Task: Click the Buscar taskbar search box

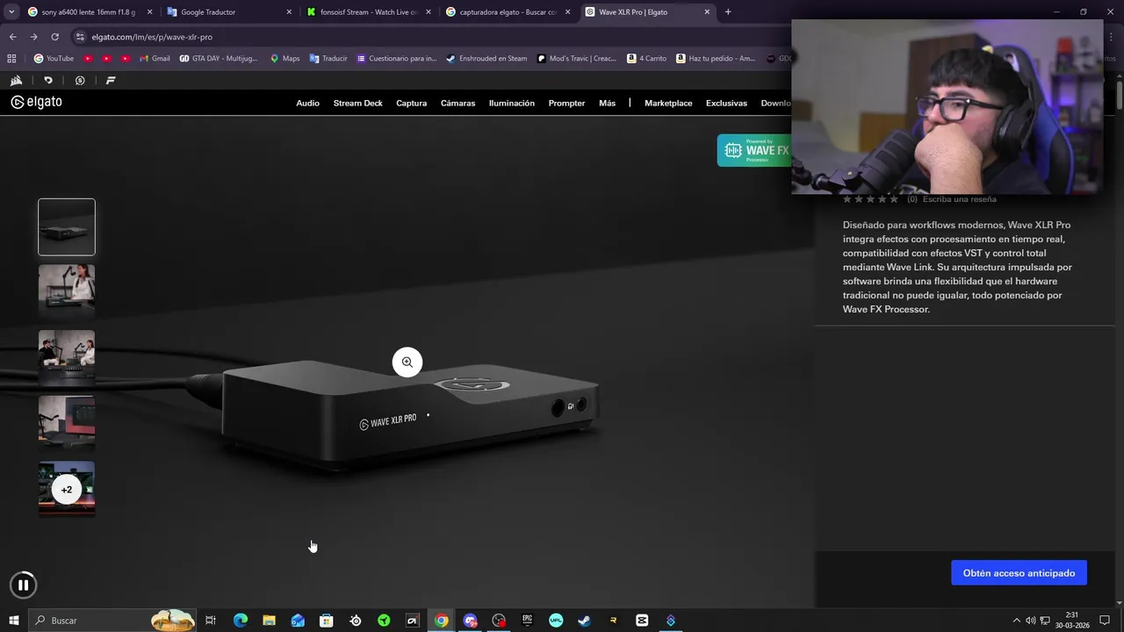Action: point(112,621)
